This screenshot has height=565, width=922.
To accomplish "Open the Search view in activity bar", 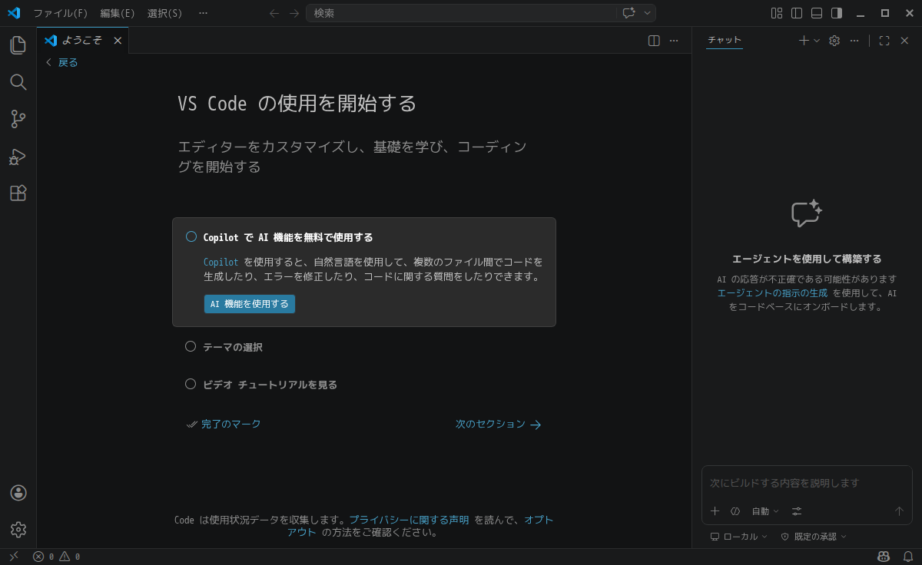I will tap(18, 82).
